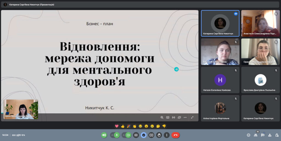Show the participants list panel

(256, 135)
